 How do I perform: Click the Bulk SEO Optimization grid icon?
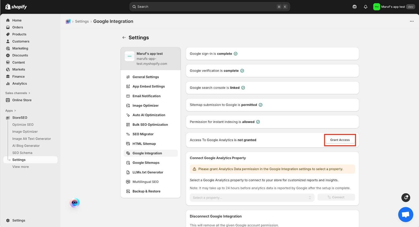[x=128, y=125]
